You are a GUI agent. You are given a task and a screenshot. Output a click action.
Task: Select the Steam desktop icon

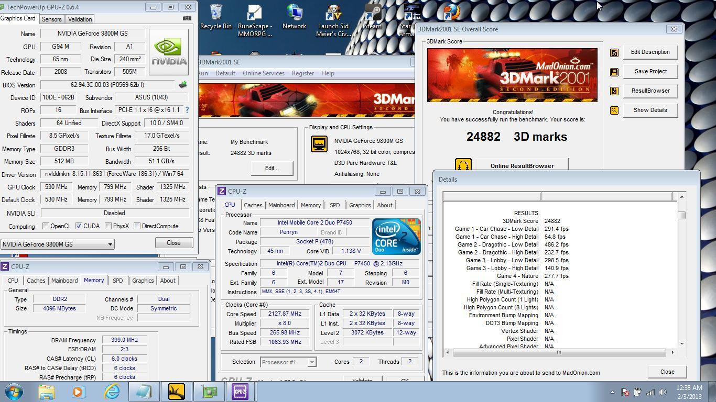pyautogui.click(x=373, y=17)
